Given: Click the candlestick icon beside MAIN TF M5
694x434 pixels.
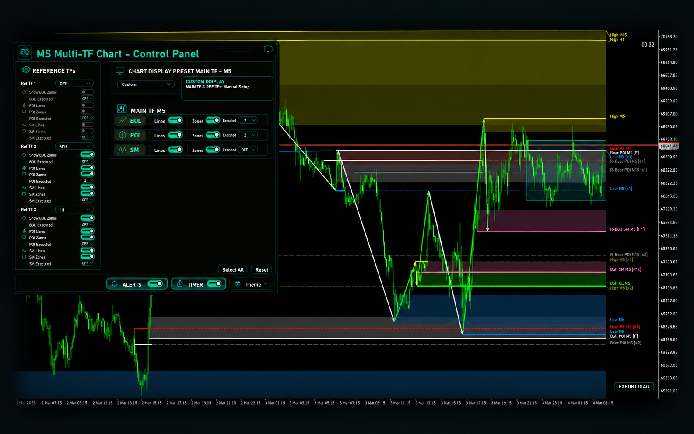Looking at the screenshot, I should [122, 109].
